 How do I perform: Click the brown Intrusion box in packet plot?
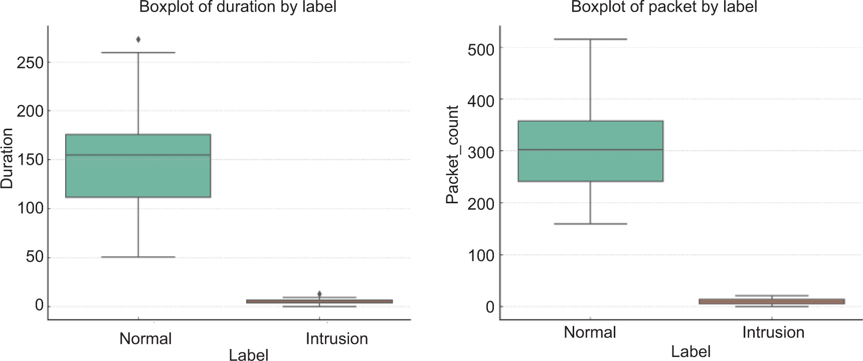coord(772,301)
